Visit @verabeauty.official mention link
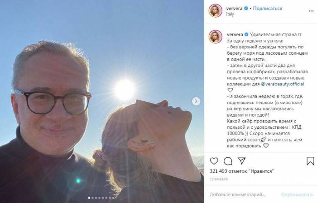Image resolution: width=317 pixels, height=203 pixels. point(283,84)
